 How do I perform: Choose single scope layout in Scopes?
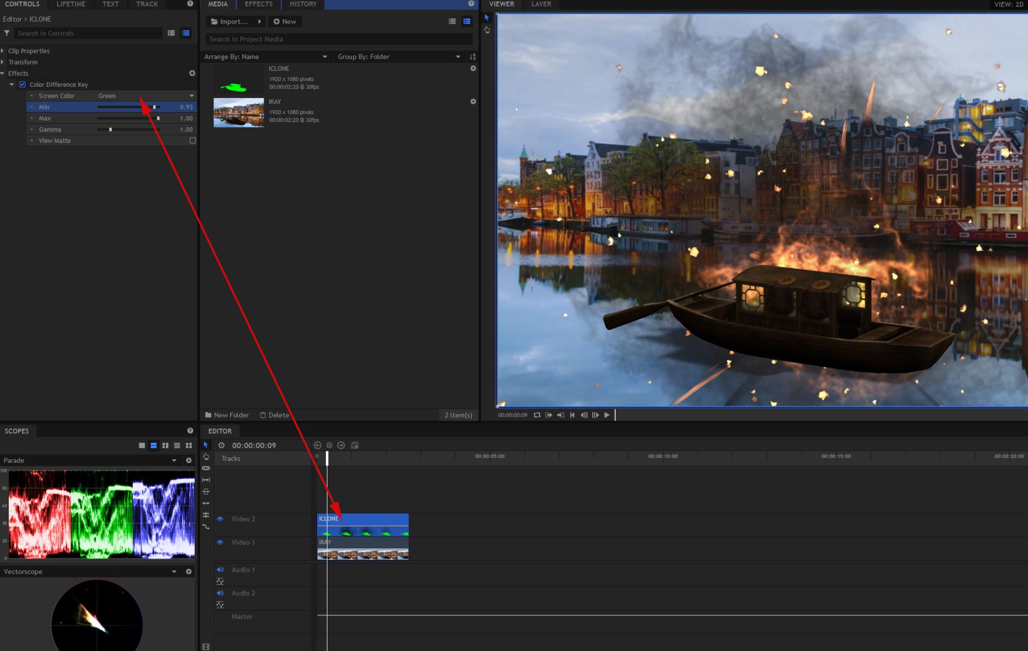click(142, 445)
